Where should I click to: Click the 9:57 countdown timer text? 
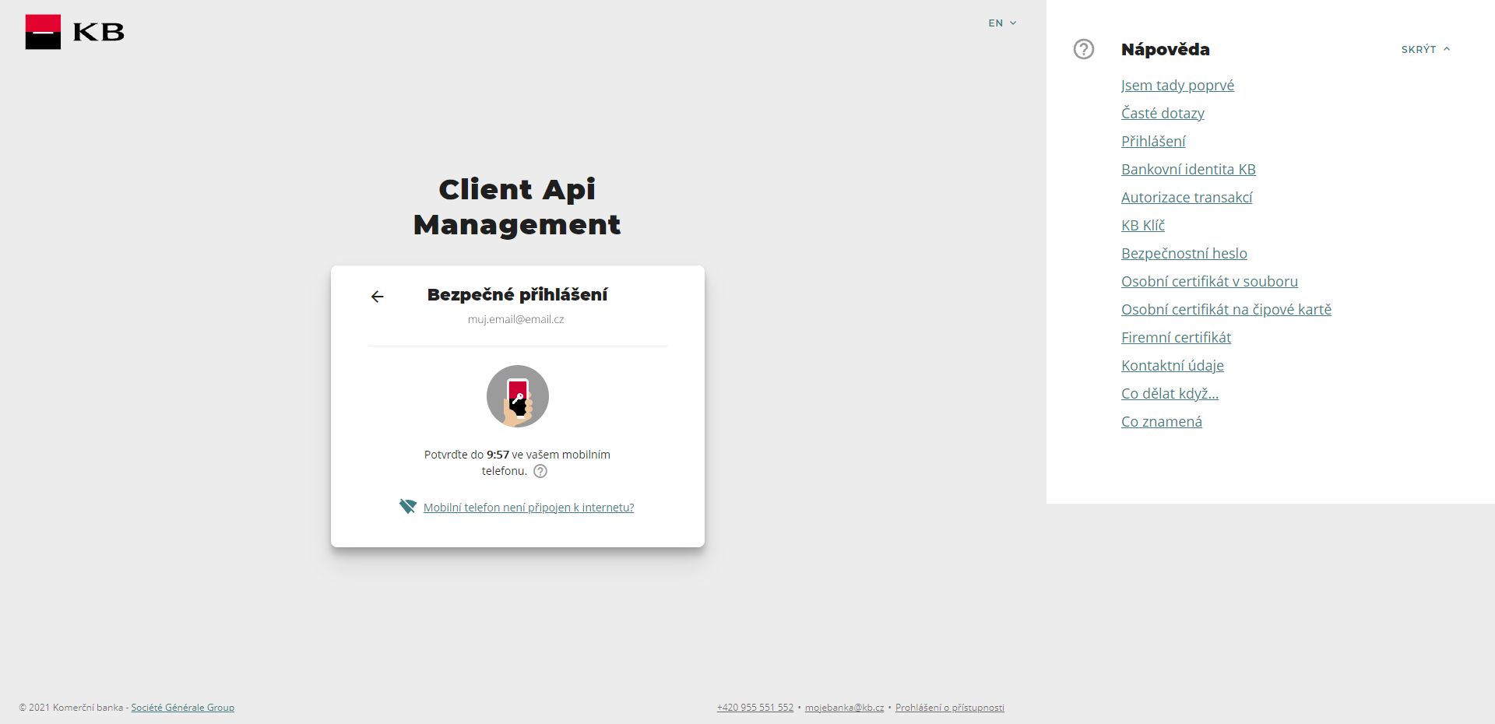click(x=498, y=455)
